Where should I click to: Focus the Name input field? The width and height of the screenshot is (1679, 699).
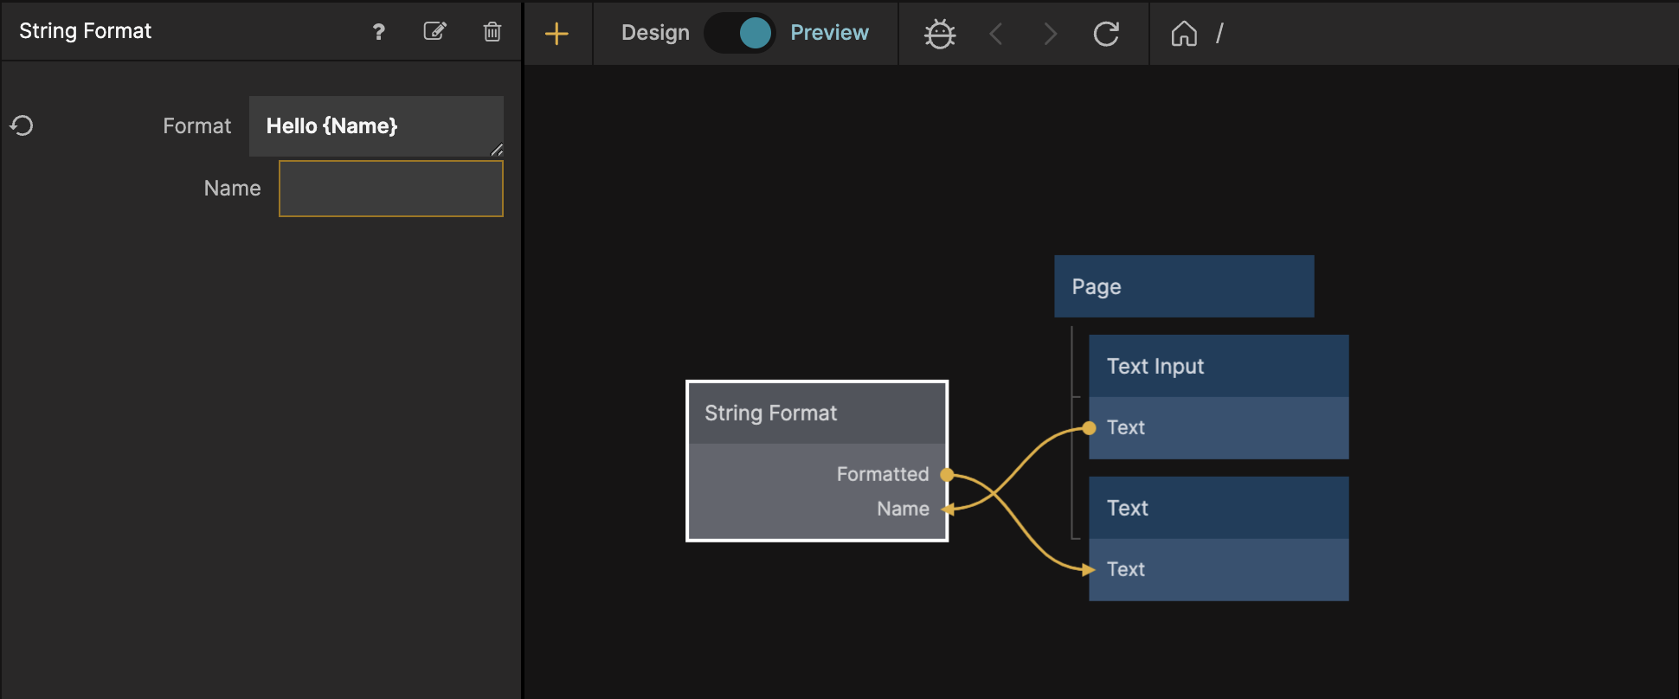tap(390, 189)
